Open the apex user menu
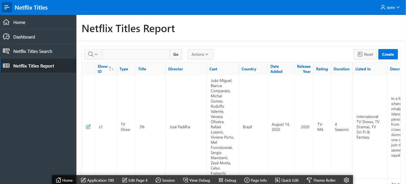 [x=390, y=7]
